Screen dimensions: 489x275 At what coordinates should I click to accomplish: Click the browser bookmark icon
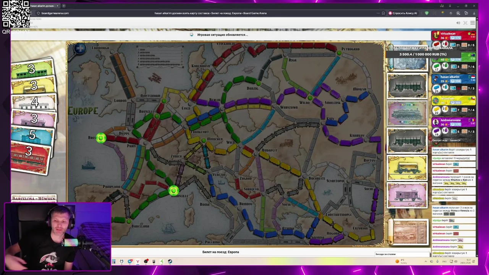[383, 13]
